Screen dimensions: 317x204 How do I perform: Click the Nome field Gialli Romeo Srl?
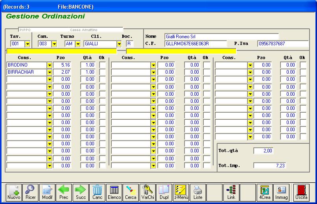(x=221, y=37)
